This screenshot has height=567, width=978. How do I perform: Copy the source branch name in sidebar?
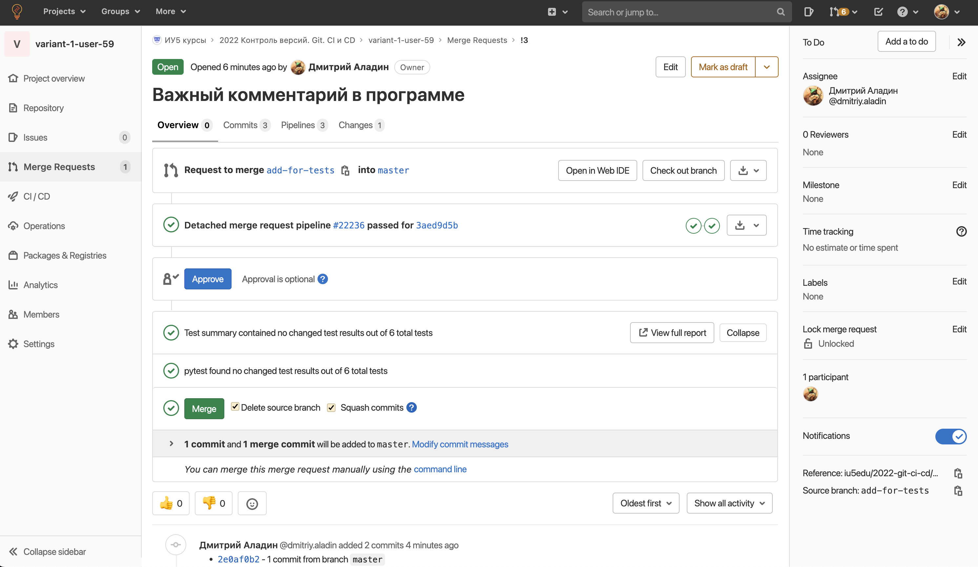958,490
